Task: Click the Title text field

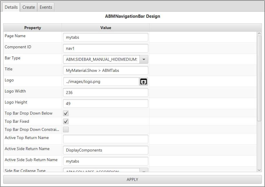Action: coord(105,71)
